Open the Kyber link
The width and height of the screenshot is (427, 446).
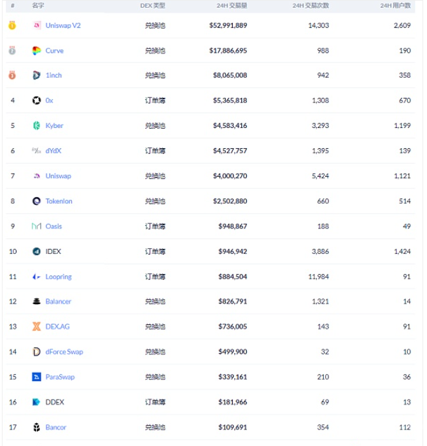point(54,125)
